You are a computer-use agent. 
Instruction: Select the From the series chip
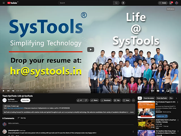tap(149, 98)
